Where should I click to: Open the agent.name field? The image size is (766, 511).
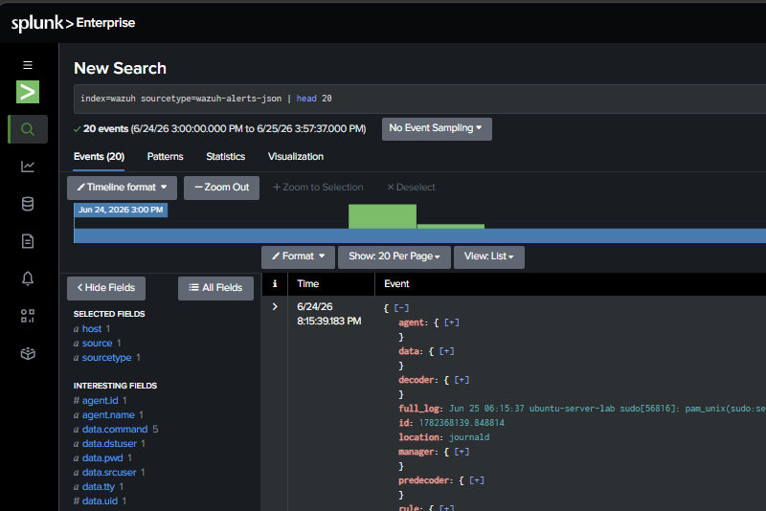click(x=108, y=415)
